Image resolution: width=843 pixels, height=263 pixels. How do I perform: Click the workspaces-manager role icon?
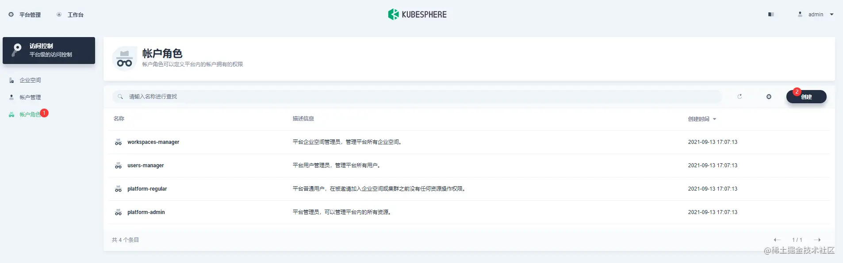point(118,142)
